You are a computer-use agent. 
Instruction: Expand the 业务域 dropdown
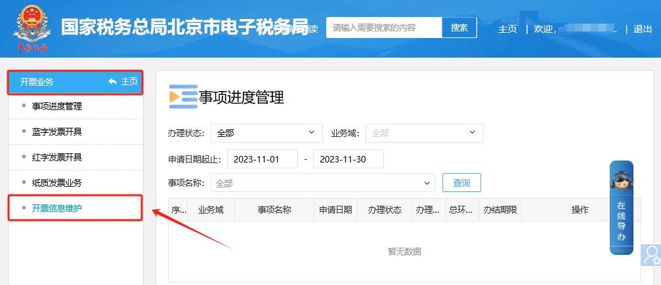[424, 134]
